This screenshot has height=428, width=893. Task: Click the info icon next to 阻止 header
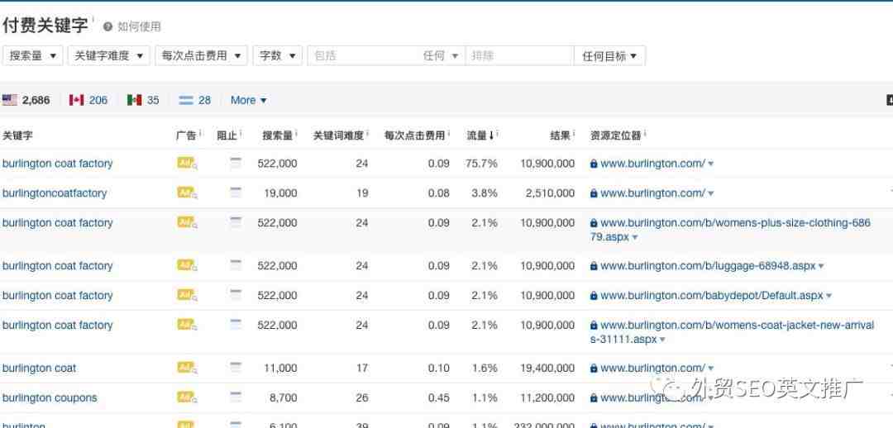click(241, 134)
